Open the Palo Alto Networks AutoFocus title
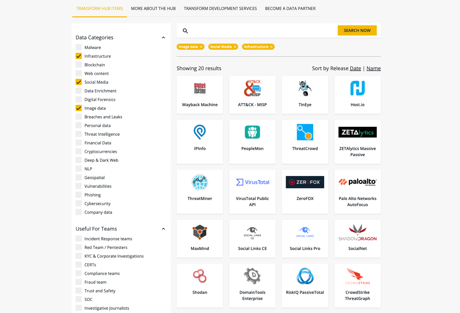Screen dimensions: 460x313 (357, 201)
